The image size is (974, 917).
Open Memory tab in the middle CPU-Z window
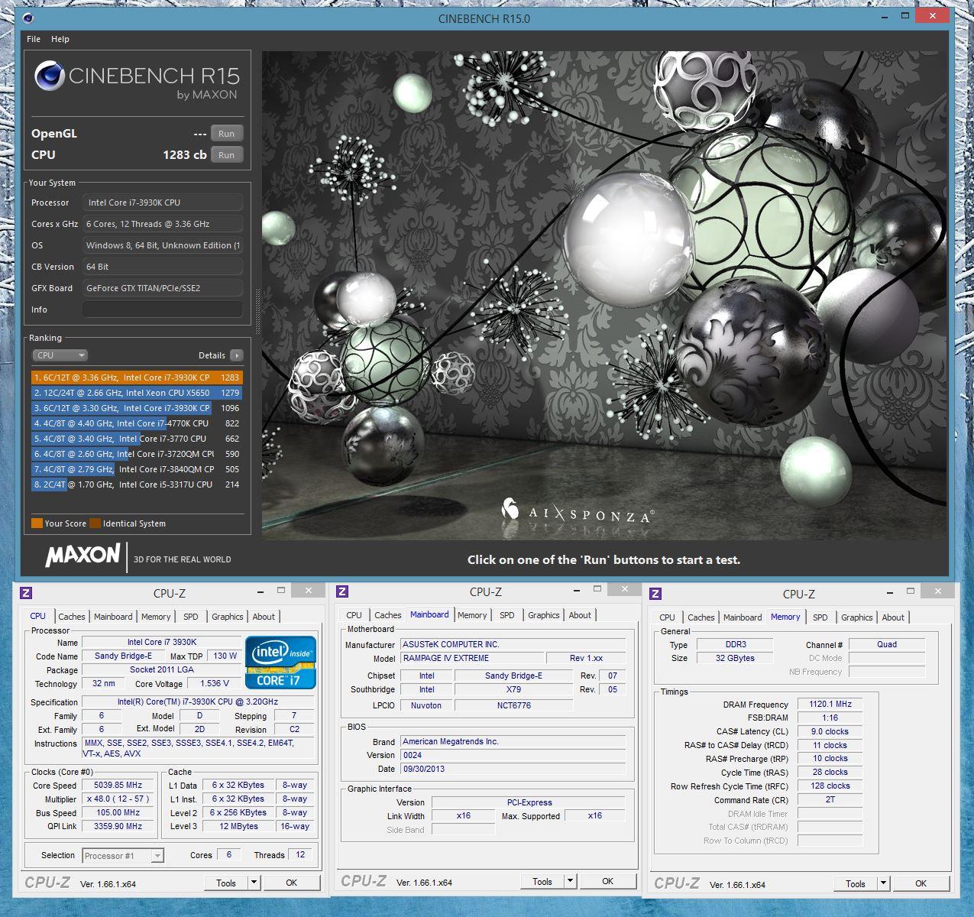(472, 615)
